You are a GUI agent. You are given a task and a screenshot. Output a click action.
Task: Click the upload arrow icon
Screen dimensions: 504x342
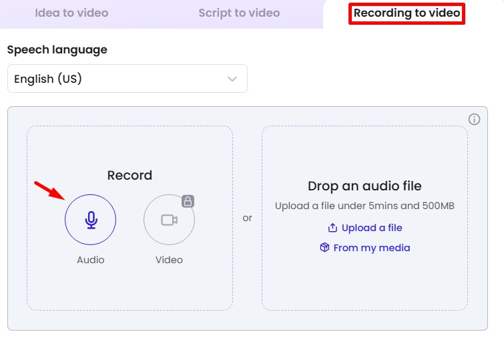coord(332,228)
